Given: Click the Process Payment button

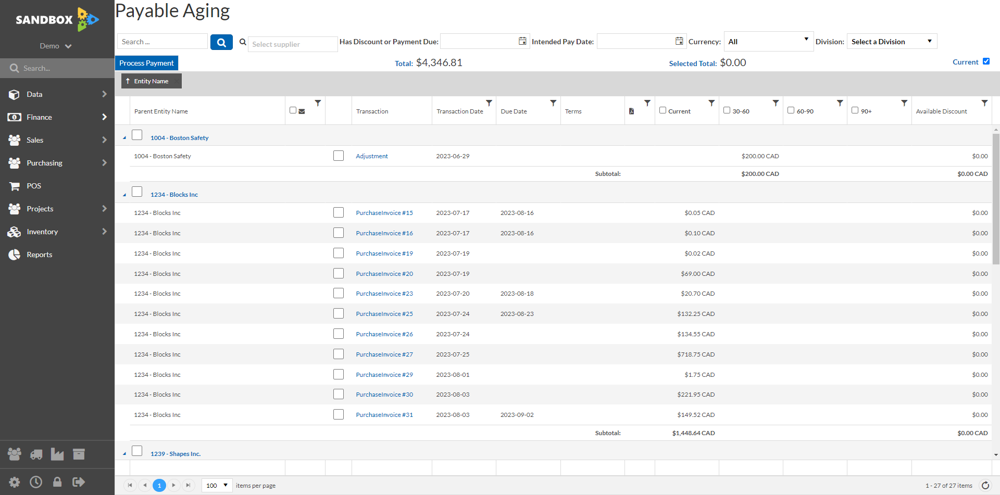Looking at the screenshot, I should click(x=146, y=63).
